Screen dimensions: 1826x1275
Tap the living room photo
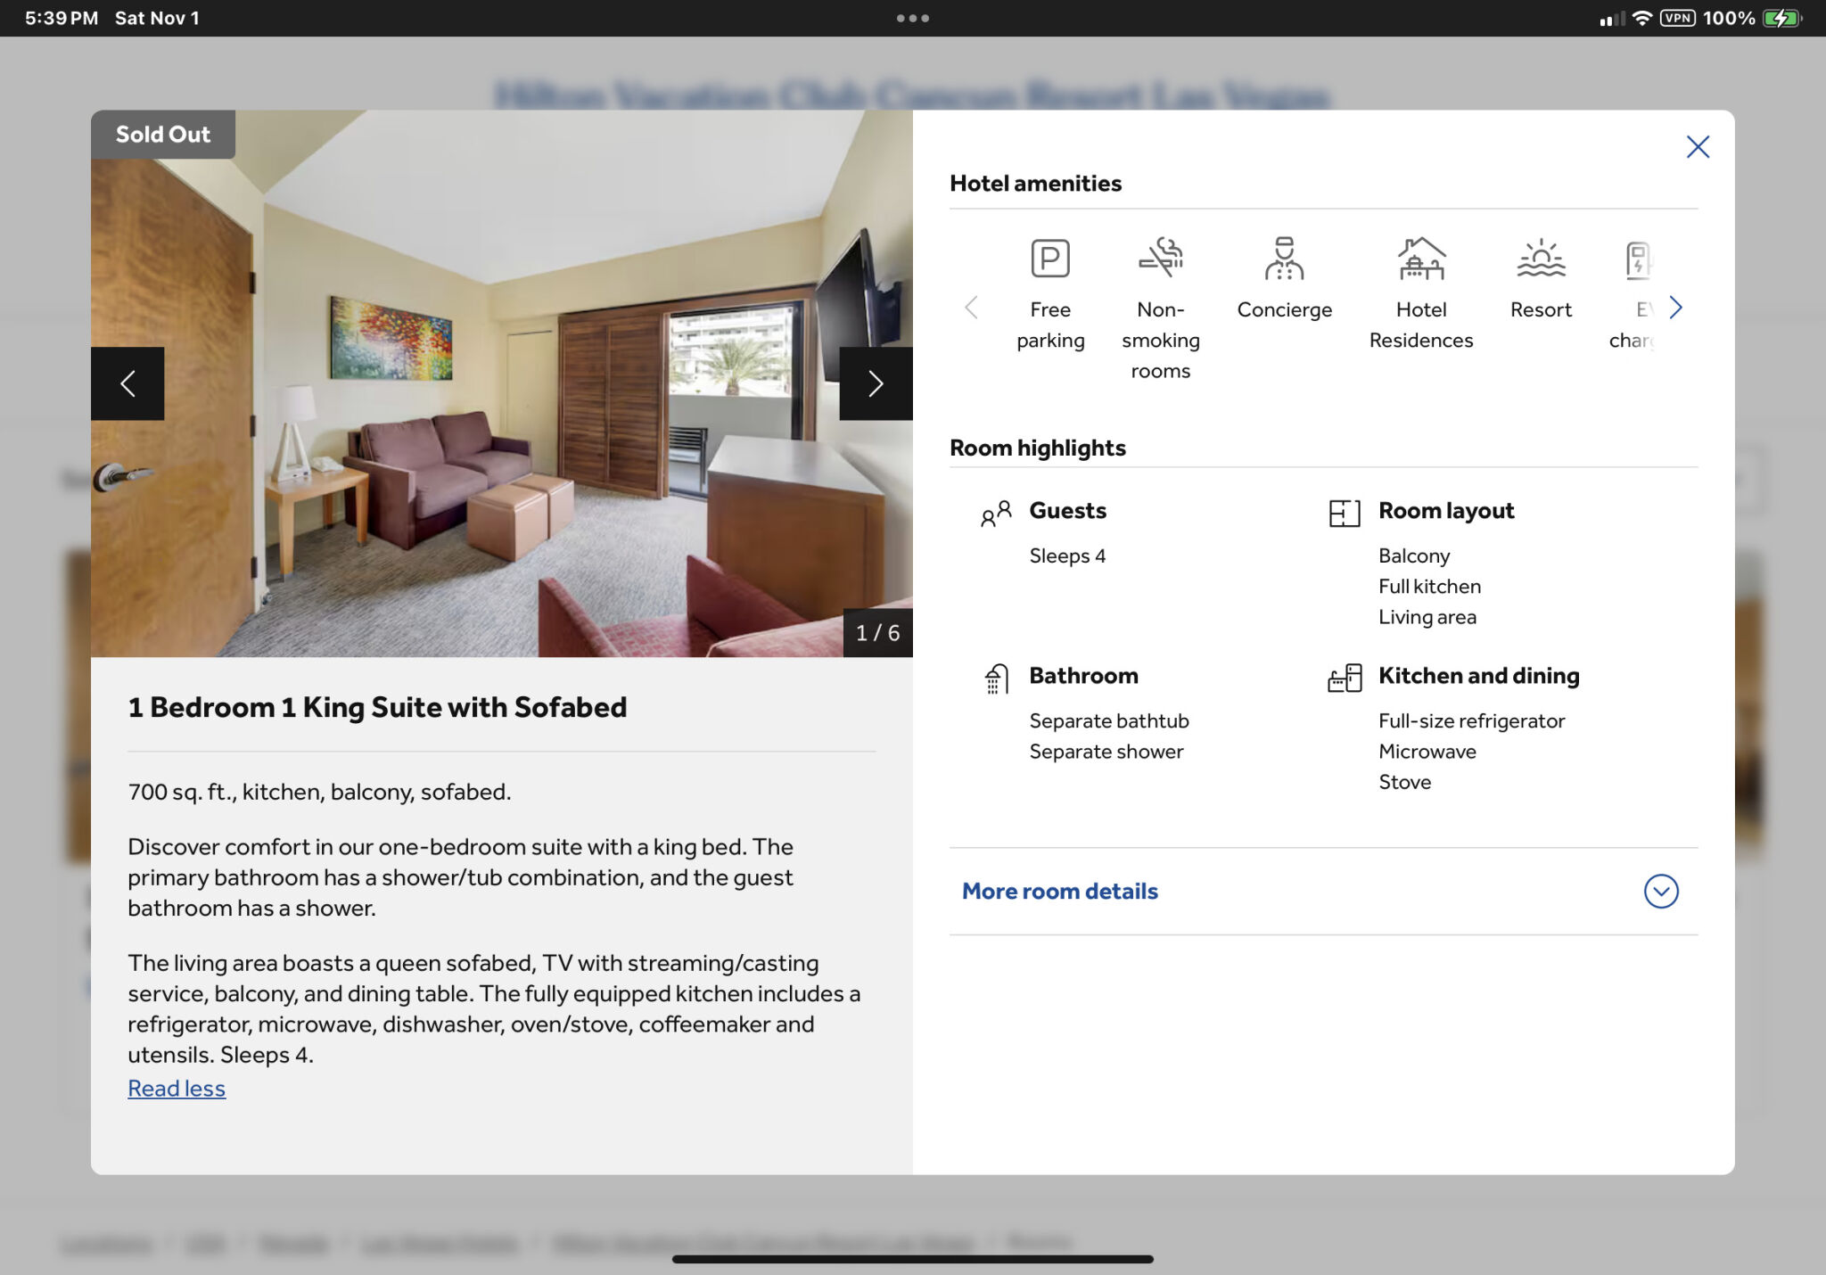click(499, 428)
